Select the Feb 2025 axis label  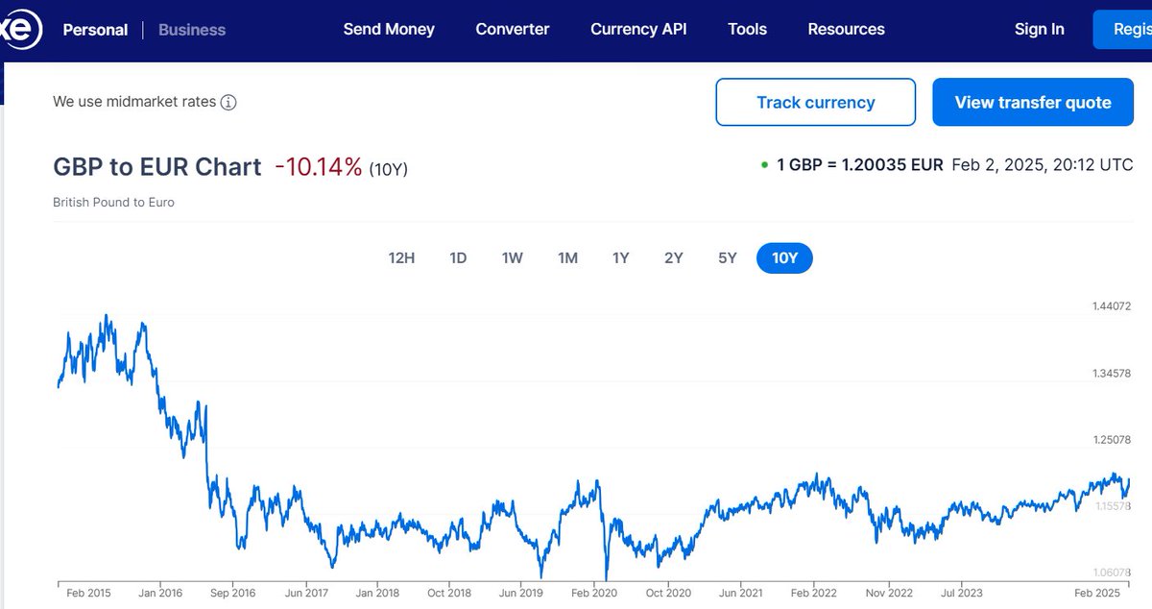click(x=1097, y=593)
